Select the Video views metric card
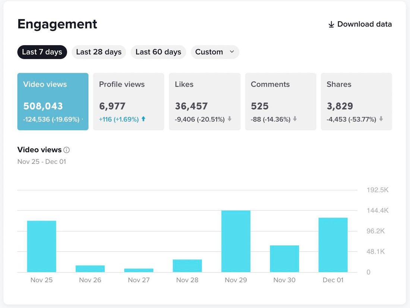Screen dimensions: 410x308 tap(53, 101)
